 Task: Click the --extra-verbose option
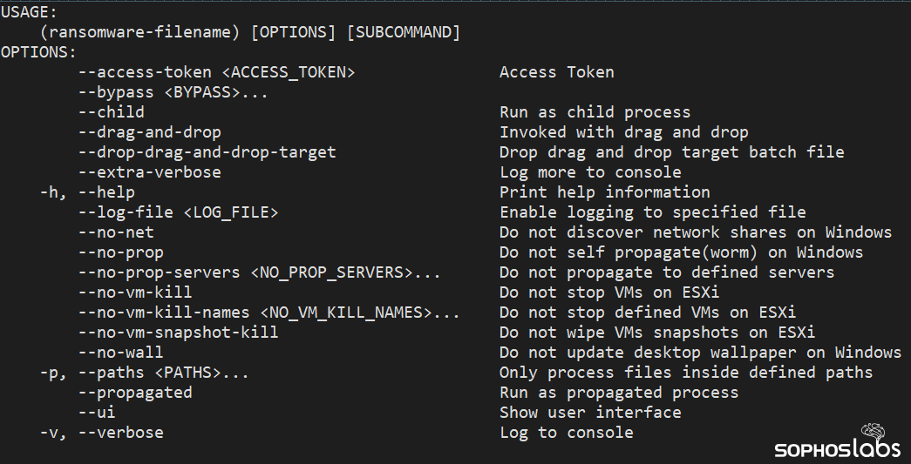point(149,172)
